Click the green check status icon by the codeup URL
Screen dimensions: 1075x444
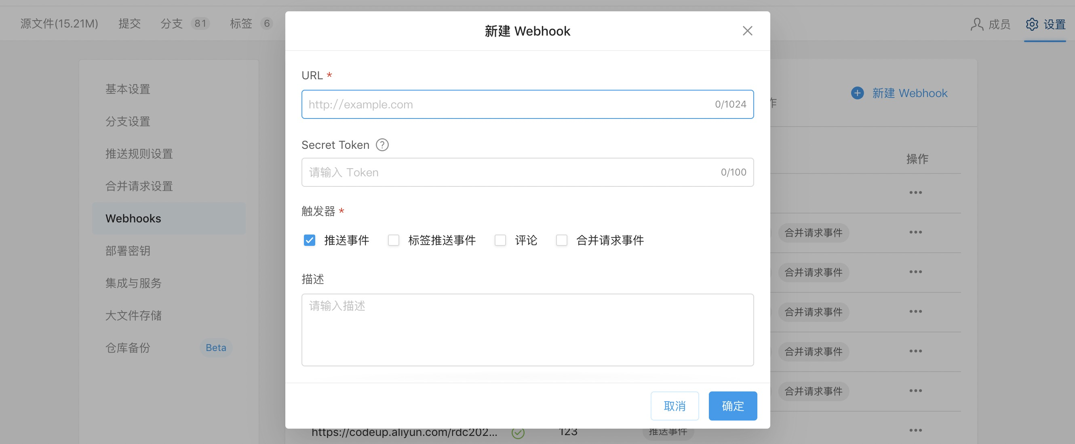pos(518,433)
